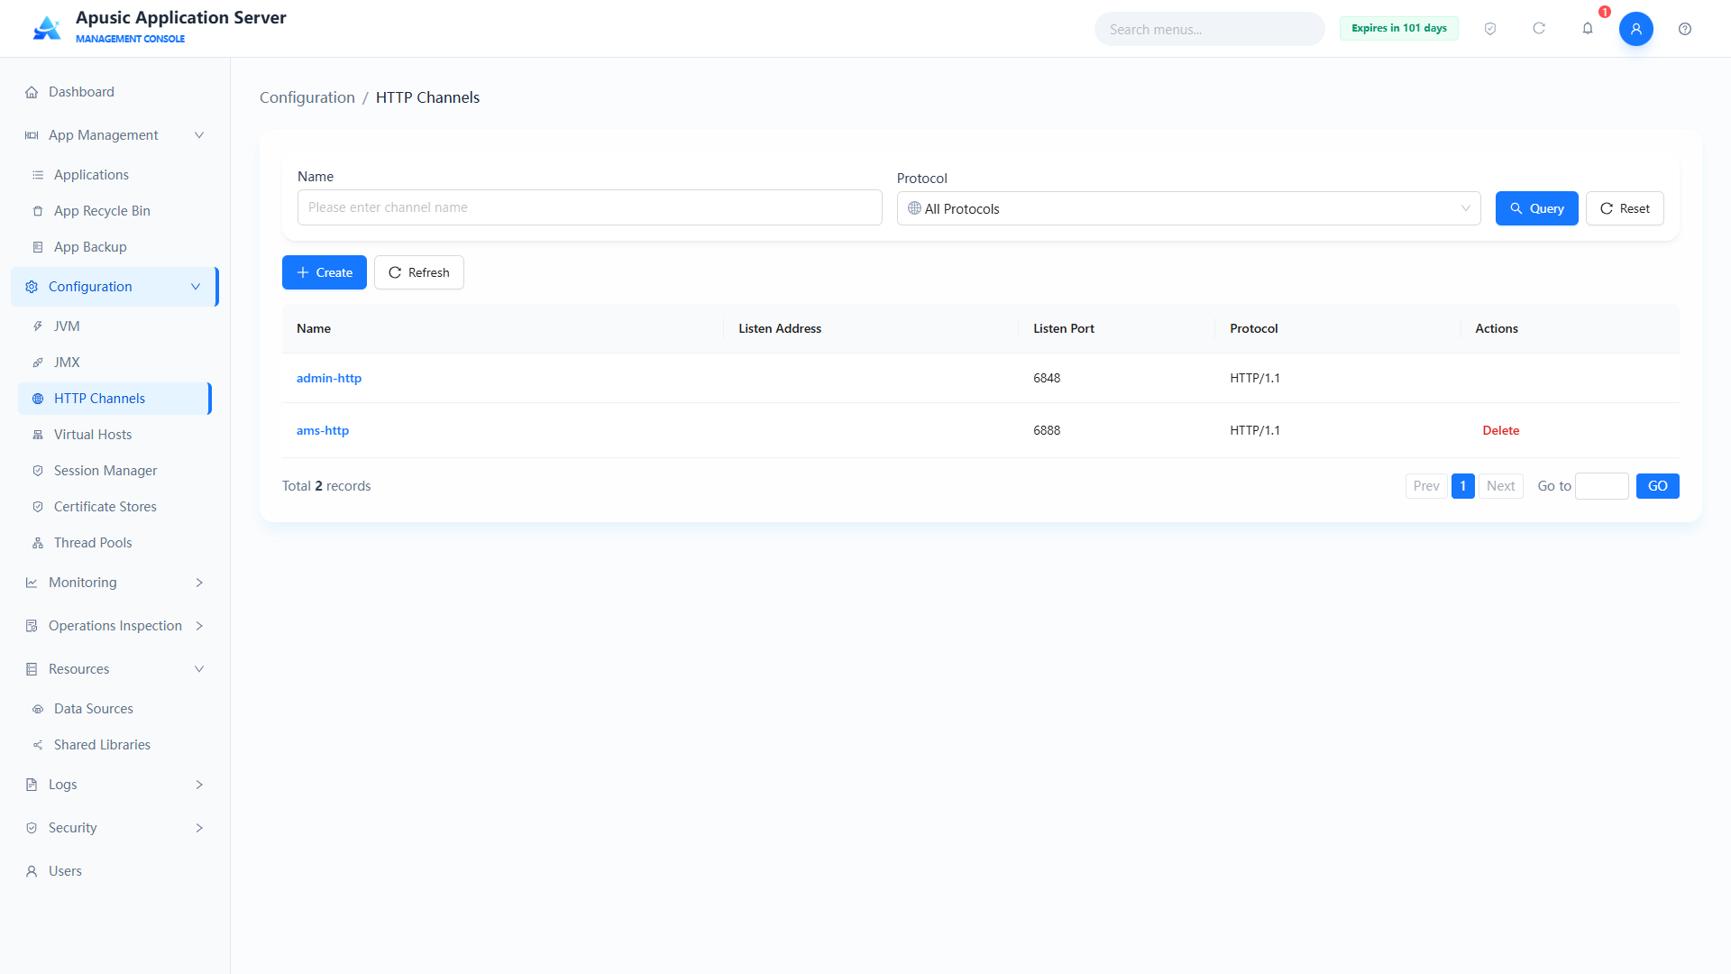Delete the ams-http channel

(1501, 430)
